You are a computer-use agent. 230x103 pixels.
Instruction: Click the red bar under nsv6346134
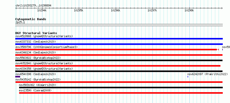119,55
